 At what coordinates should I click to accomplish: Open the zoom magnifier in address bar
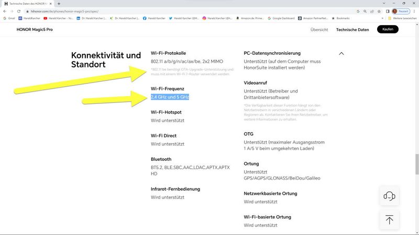coord(365,11)
